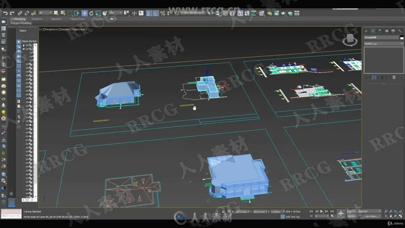Toggle the Angle Snap button

click(156, 13)
